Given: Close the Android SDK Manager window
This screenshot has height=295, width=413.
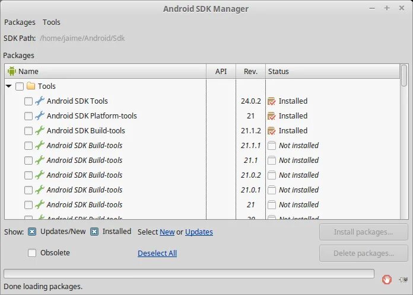Looking at the screenshot, I should 401,8.
